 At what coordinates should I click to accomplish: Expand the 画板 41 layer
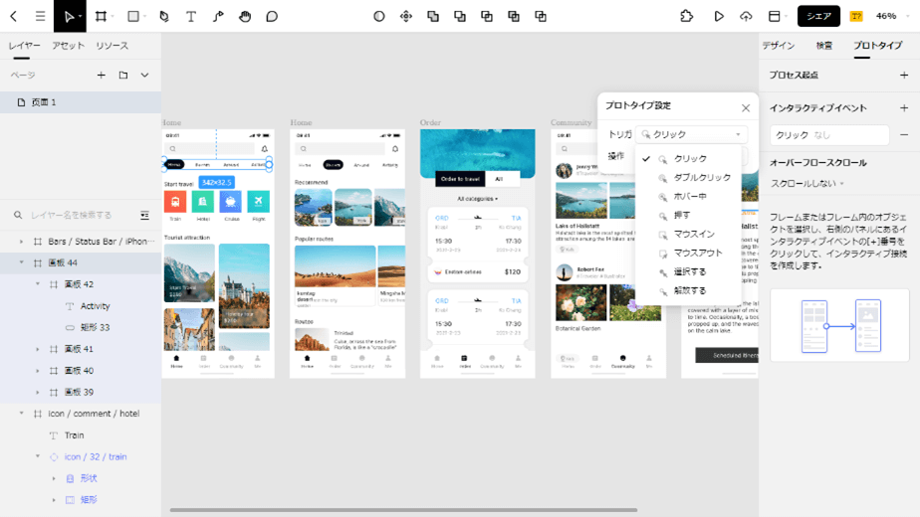tap(38, 349)
